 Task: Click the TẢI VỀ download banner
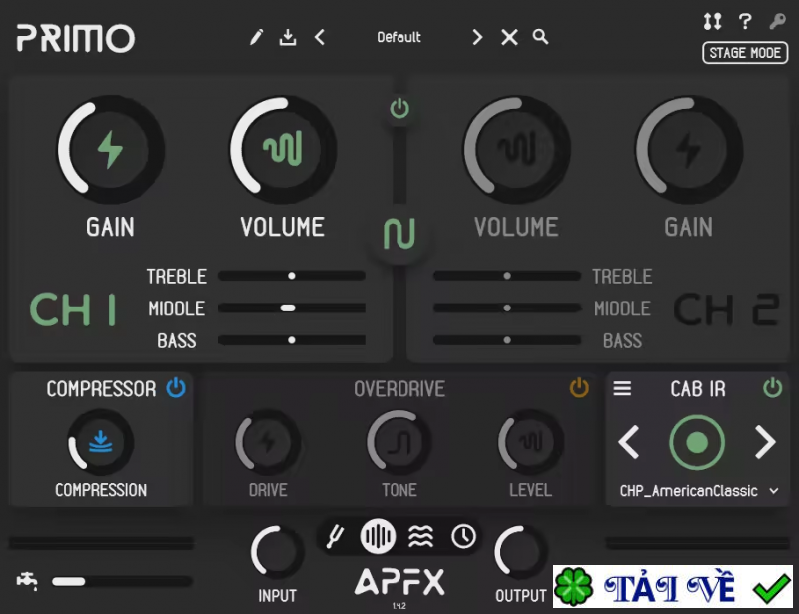[x=673, y=586]
